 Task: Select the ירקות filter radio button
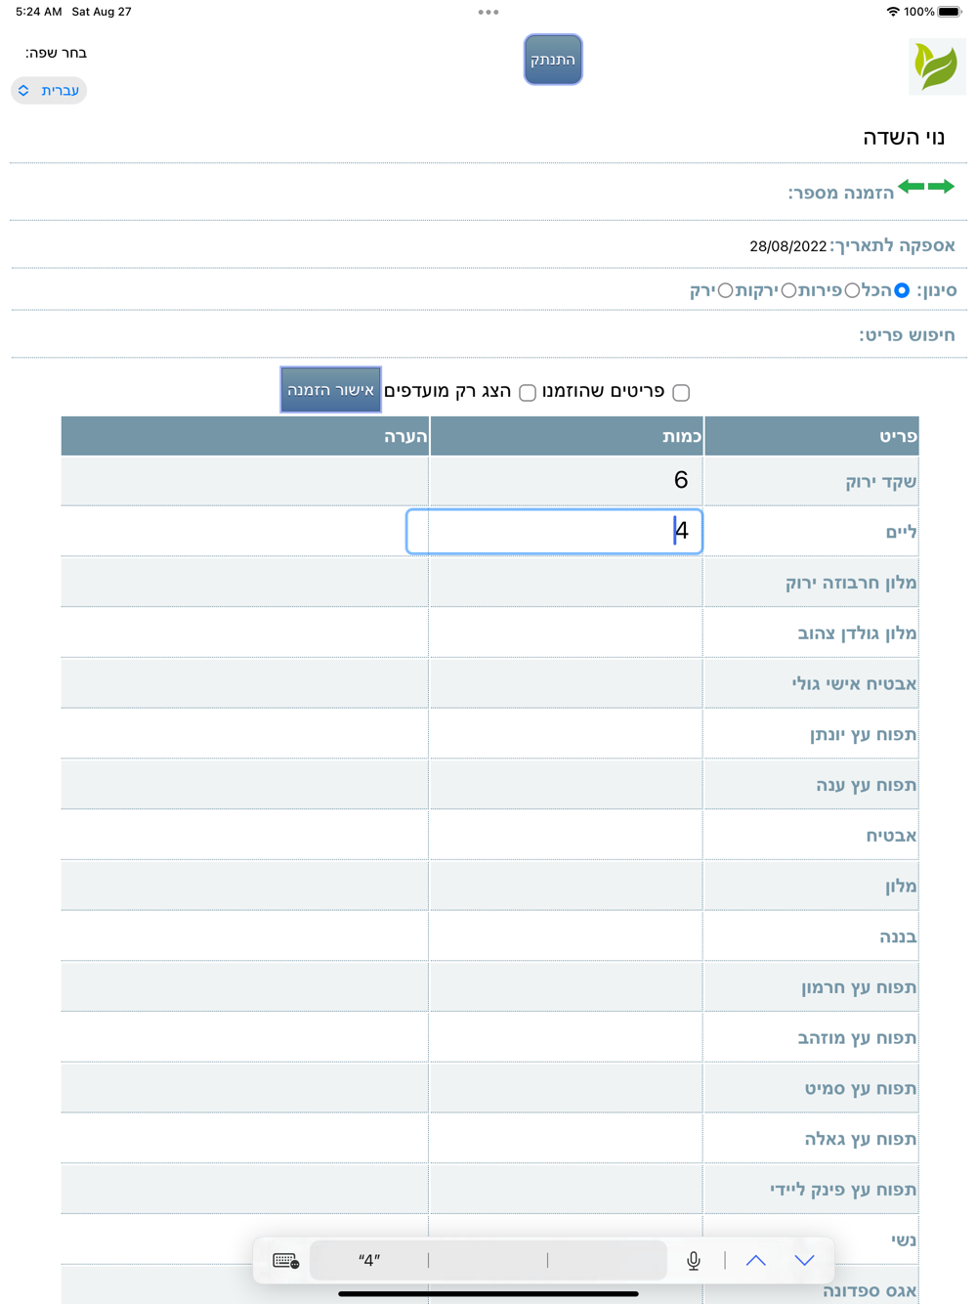(x=788, y=290)
